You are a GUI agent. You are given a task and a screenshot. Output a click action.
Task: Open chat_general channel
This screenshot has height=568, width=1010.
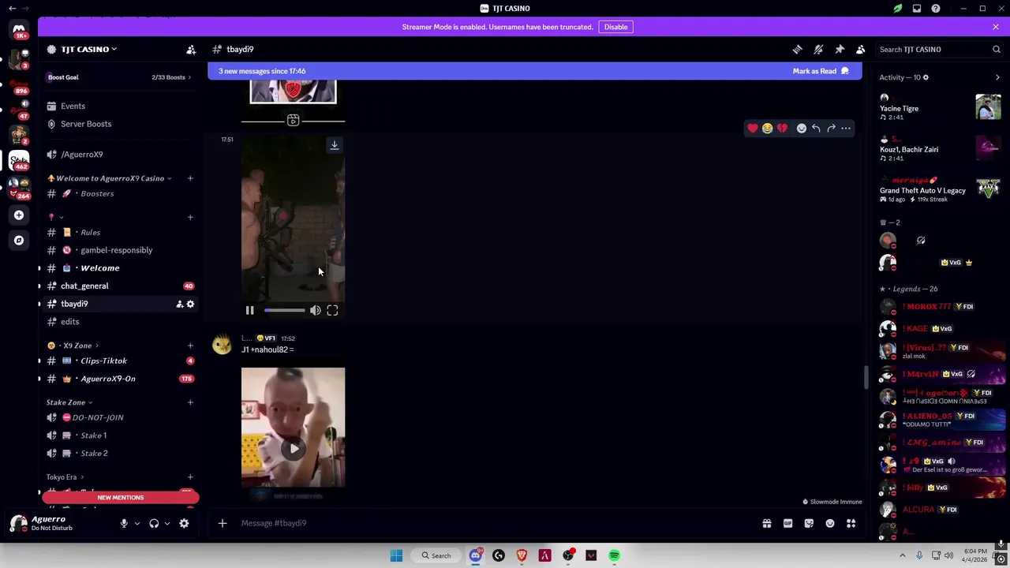click(x=118, y=286)
